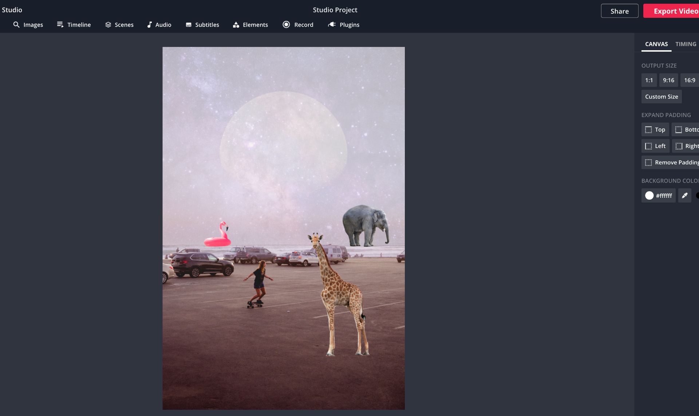Open the Plugins menu
The width and height of the screenshot is (699, 416).
pos(344,25)
